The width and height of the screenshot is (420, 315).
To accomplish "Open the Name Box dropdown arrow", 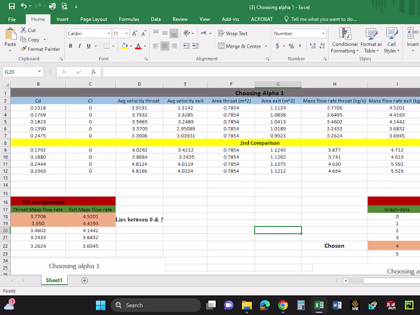I will 40,72.
